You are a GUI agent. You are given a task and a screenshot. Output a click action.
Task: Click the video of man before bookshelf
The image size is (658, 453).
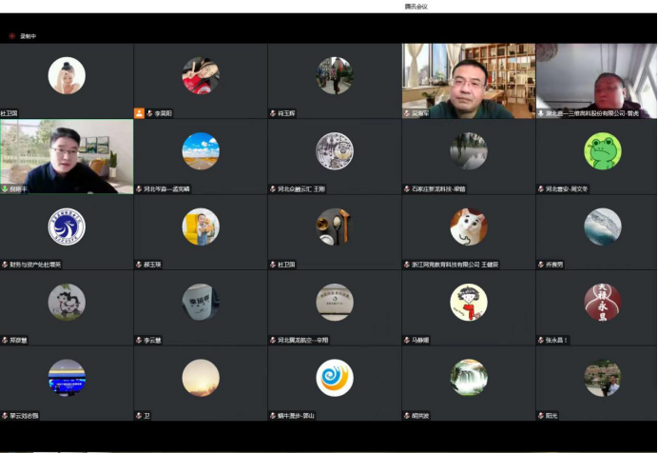tap(468, 80)
